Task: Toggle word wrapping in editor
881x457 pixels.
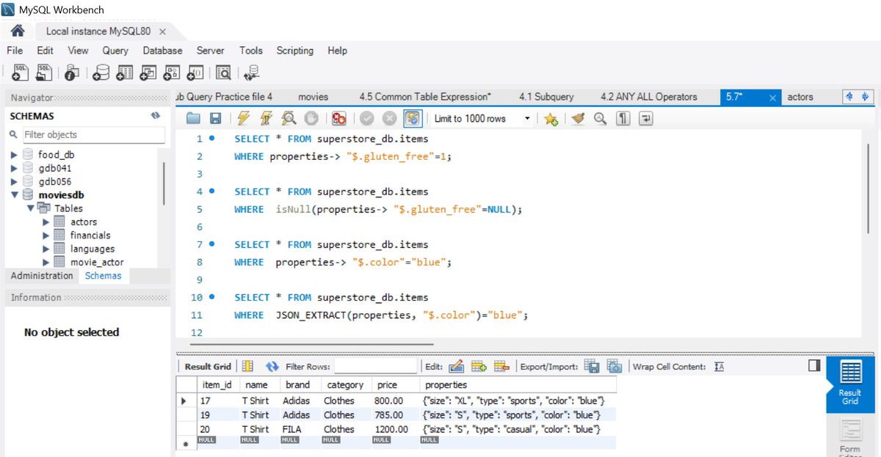Action: point(645,118)
